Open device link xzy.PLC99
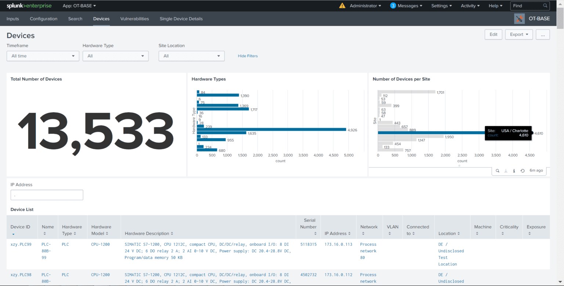This screenshot has height=286, width=564. pyautogui.click(x=21, y=244)
